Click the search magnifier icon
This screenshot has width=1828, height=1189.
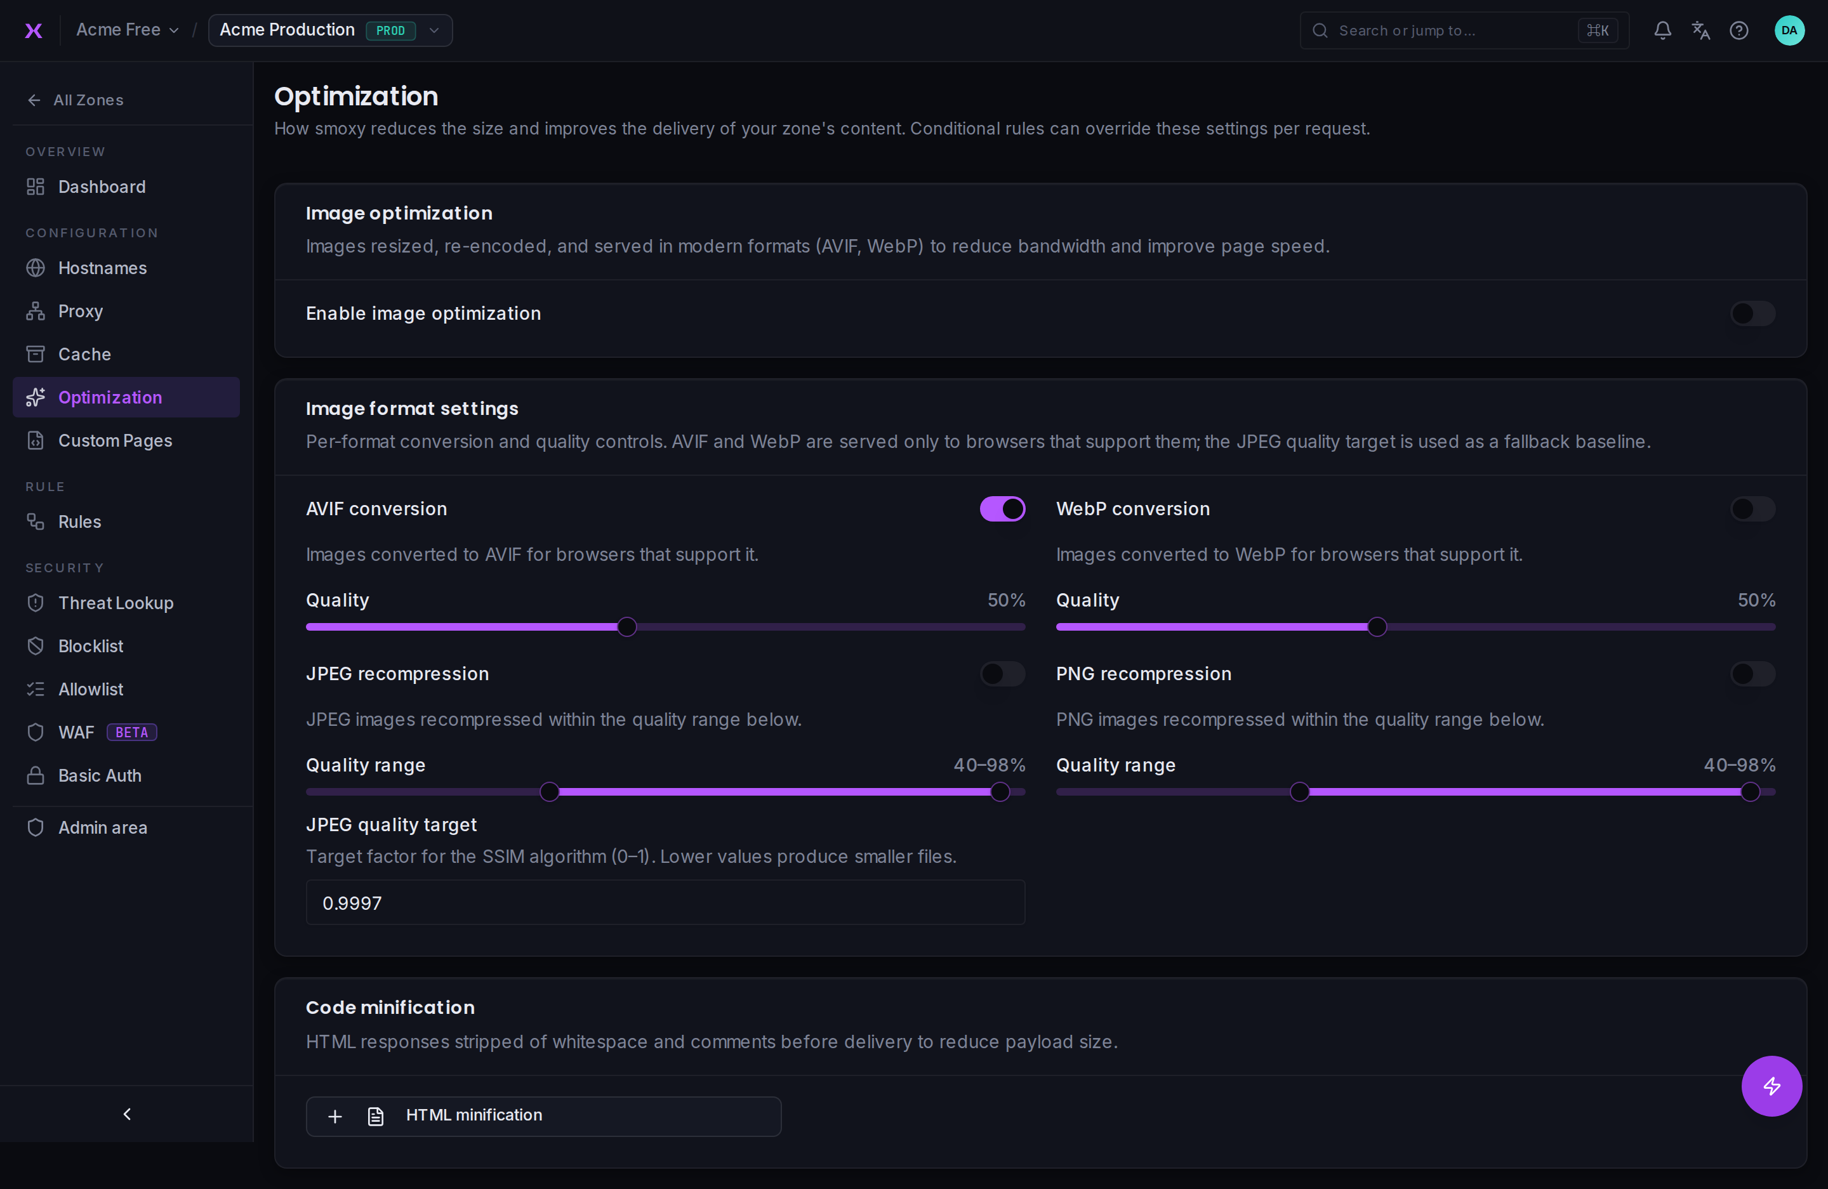coord(1320,30)
